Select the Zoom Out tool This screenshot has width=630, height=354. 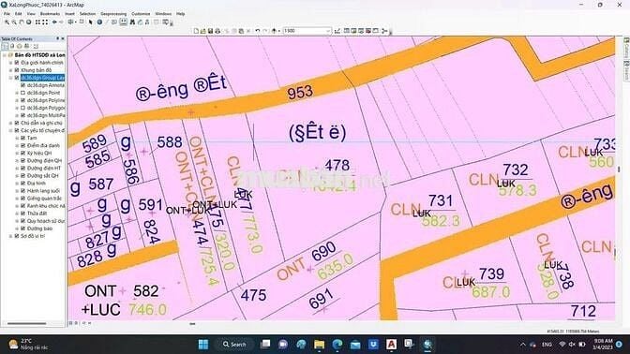pos(14,22)
